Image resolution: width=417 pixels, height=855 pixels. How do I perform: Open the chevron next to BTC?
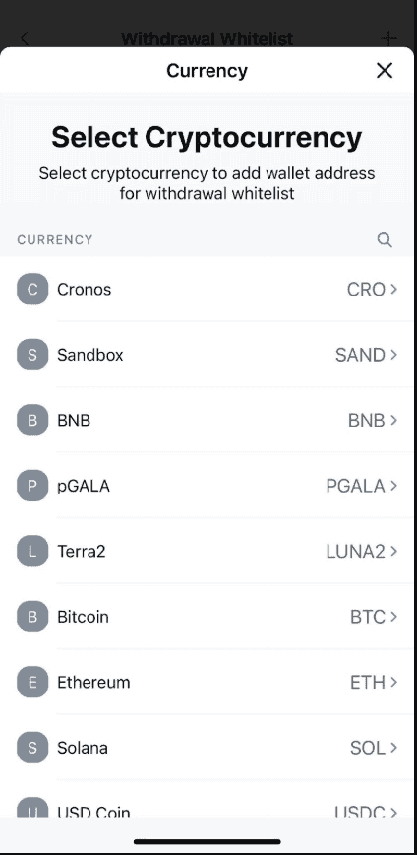point(393,617)
